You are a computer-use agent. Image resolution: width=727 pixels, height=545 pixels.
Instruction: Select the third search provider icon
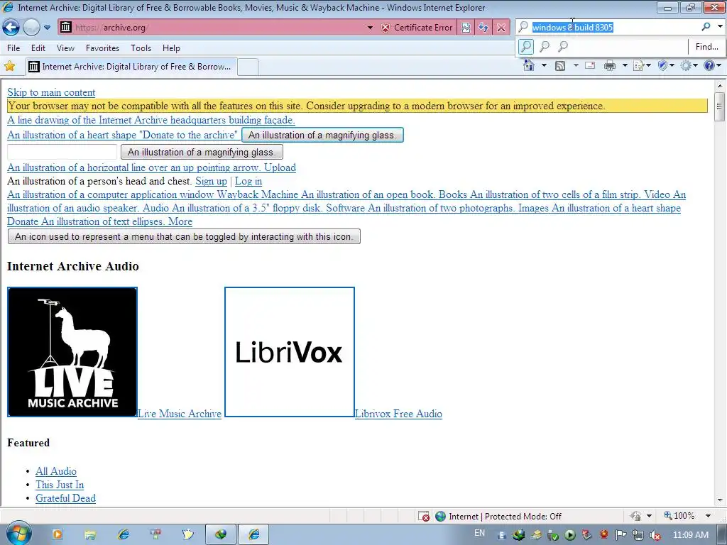(563, 46)
